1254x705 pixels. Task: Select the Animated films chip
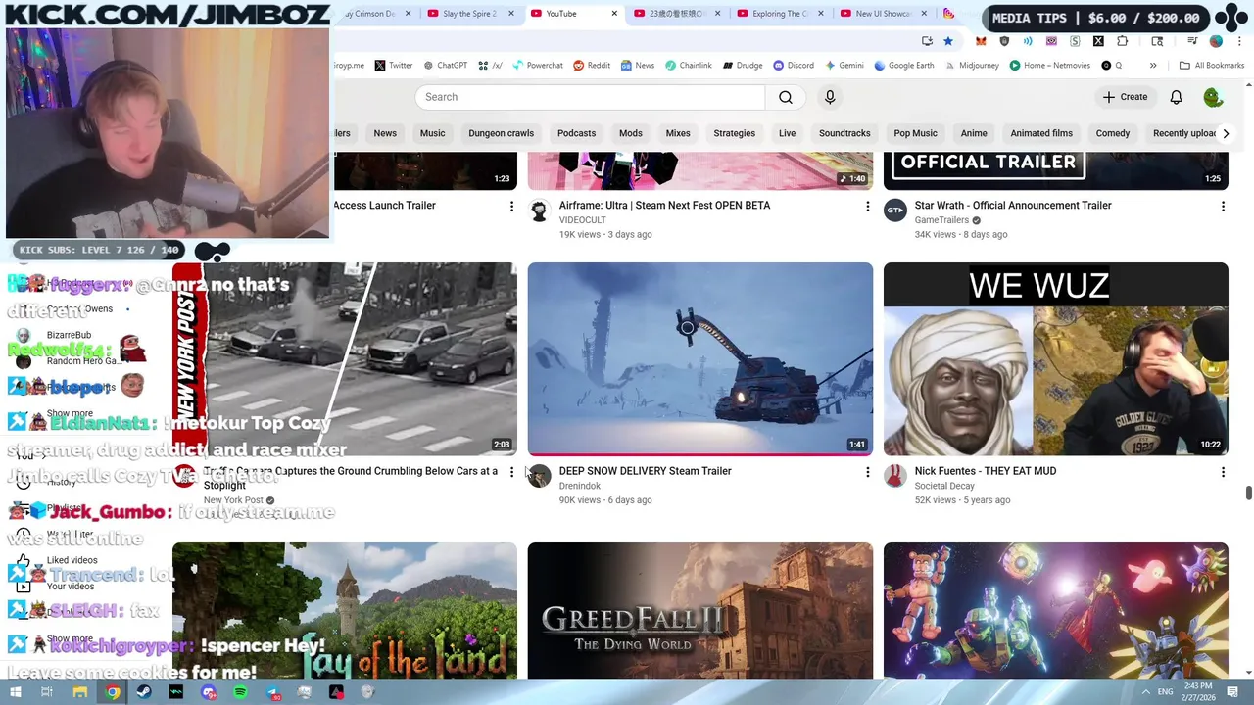point(1041,133)
